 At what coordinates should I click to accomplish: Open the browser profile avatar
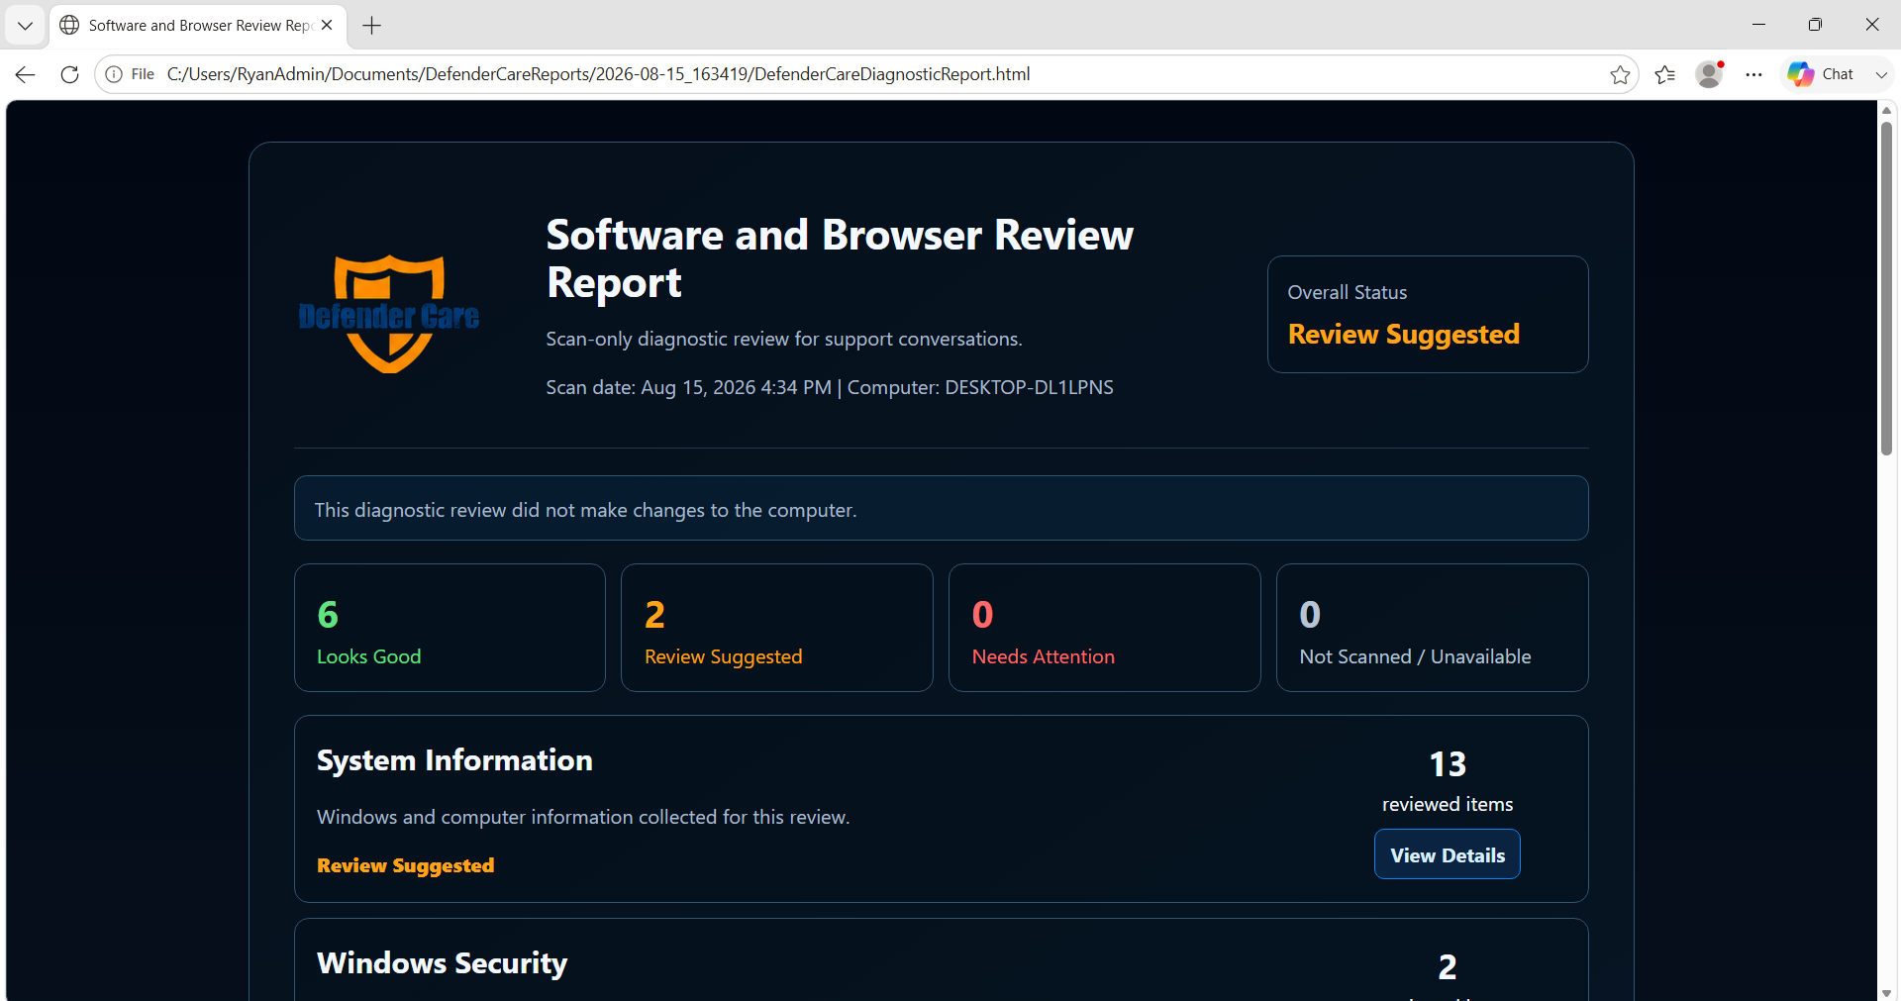tap(1710, 74)
